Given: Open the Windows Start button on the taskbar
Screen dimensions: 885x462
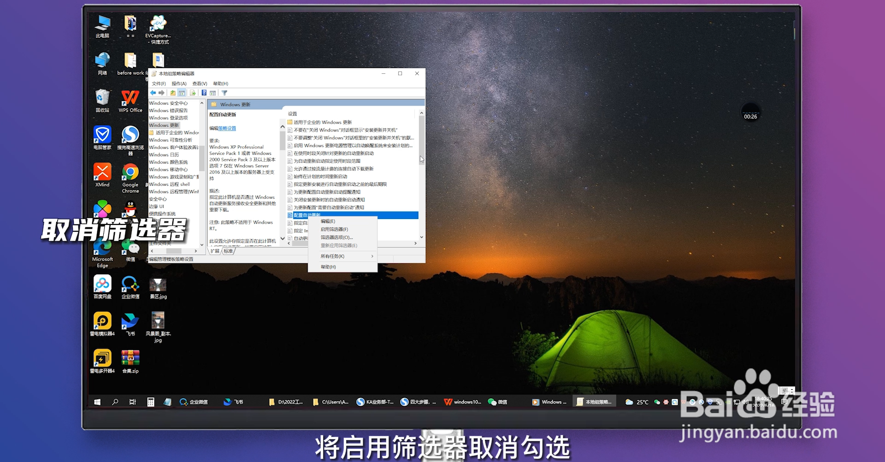Looking at the screenshot, I should [x=97, y=402].
